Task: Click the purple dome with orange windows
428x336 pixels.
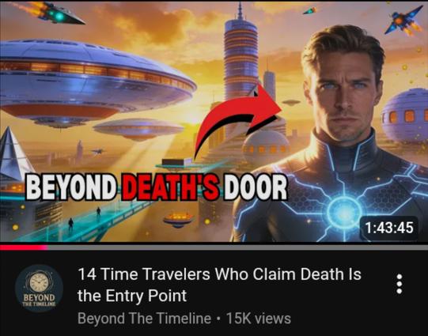Action: [x=406, y=115]
